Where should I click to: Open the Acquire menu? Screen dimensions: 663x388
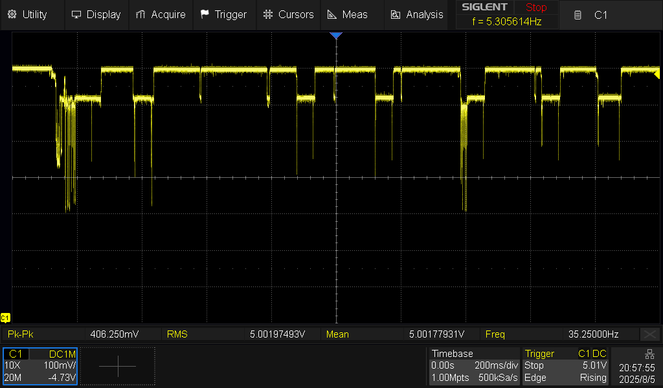tap(161, 14)
